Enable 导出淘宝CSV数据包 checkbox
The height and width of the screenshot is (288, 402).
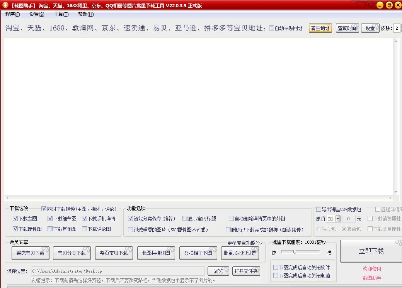click(319, 209)
